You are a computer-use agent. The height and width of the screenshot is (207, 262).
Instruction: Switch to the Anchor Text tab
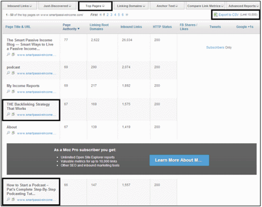pos(167,6)
